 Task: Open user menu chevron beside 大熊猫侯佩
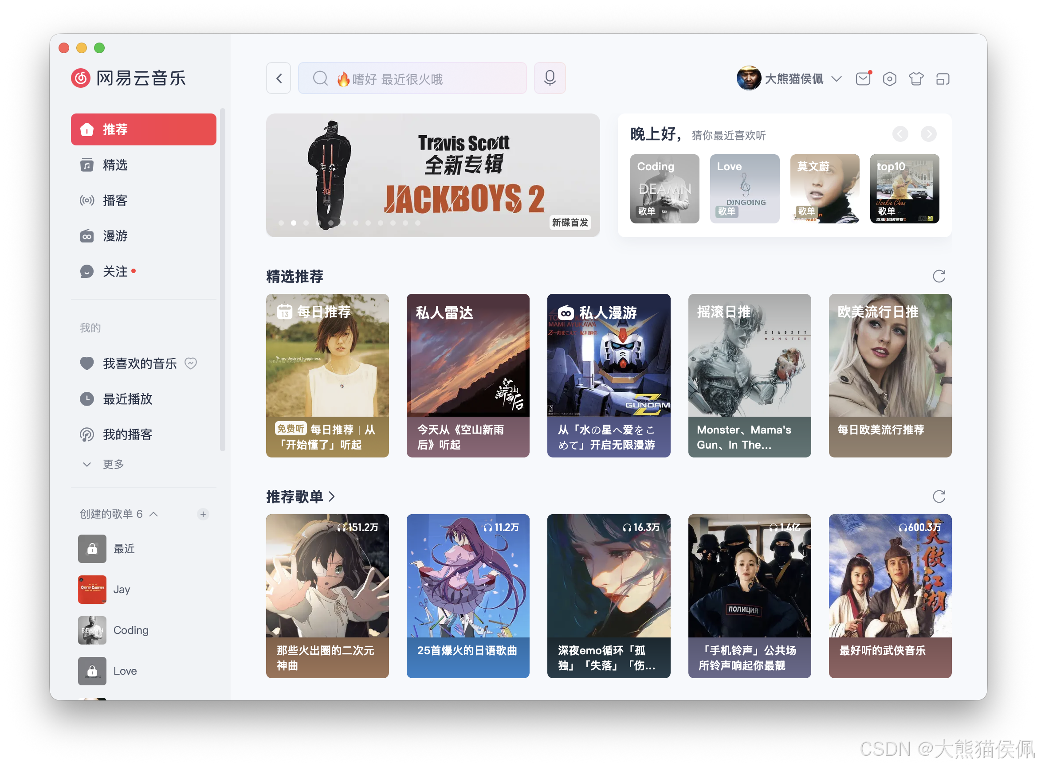click(837, 79)
